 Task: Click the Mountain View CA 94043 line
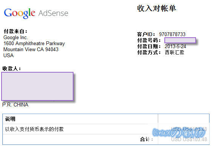31,49
